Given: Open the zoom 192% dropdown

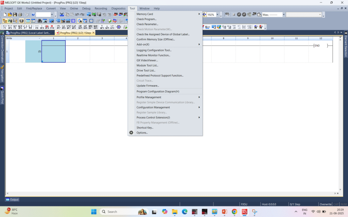Looking at the screenshot, I should coord(217,15).
